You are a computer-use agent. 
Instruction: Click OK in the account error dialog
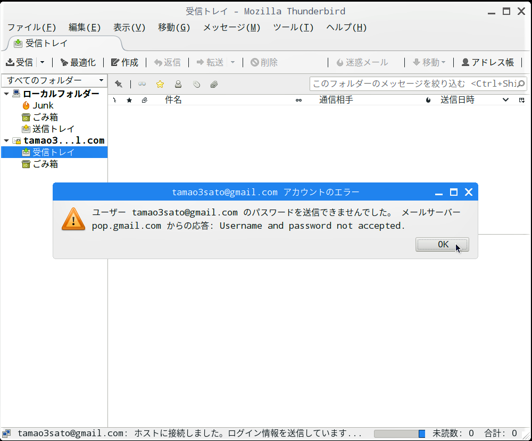(x=443, y=245)
